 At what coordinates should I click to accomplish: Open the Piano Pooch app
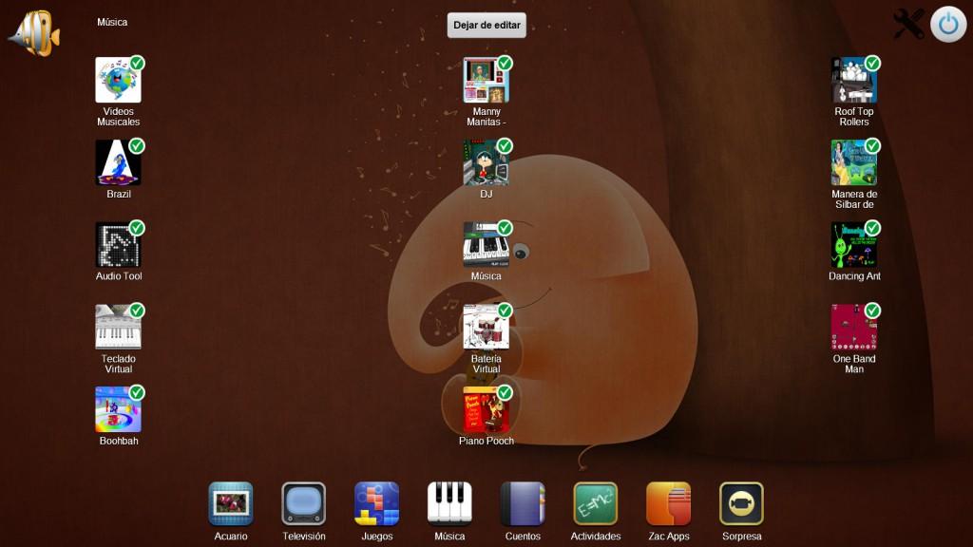(486, 409)
